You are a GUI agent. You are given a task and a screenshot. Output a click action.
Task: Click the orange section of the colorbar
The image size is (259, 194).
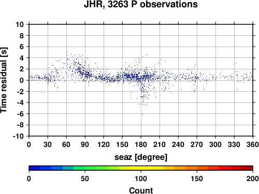pos(191,168)
